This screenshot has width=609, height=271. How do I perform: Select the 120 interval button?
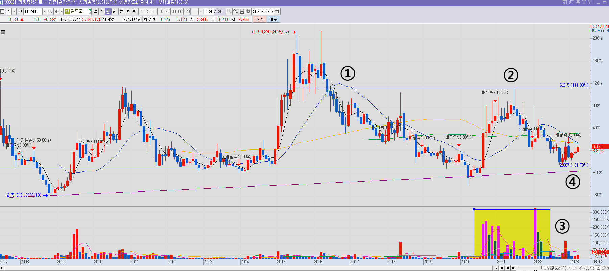[x=187, y=11]
